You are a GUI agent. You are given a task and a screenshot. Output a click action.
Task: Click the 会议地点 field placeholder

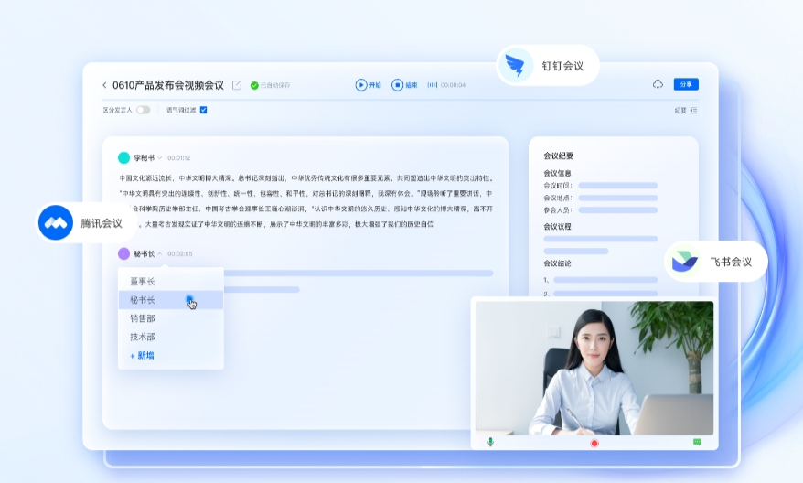(x=617, y=198)
